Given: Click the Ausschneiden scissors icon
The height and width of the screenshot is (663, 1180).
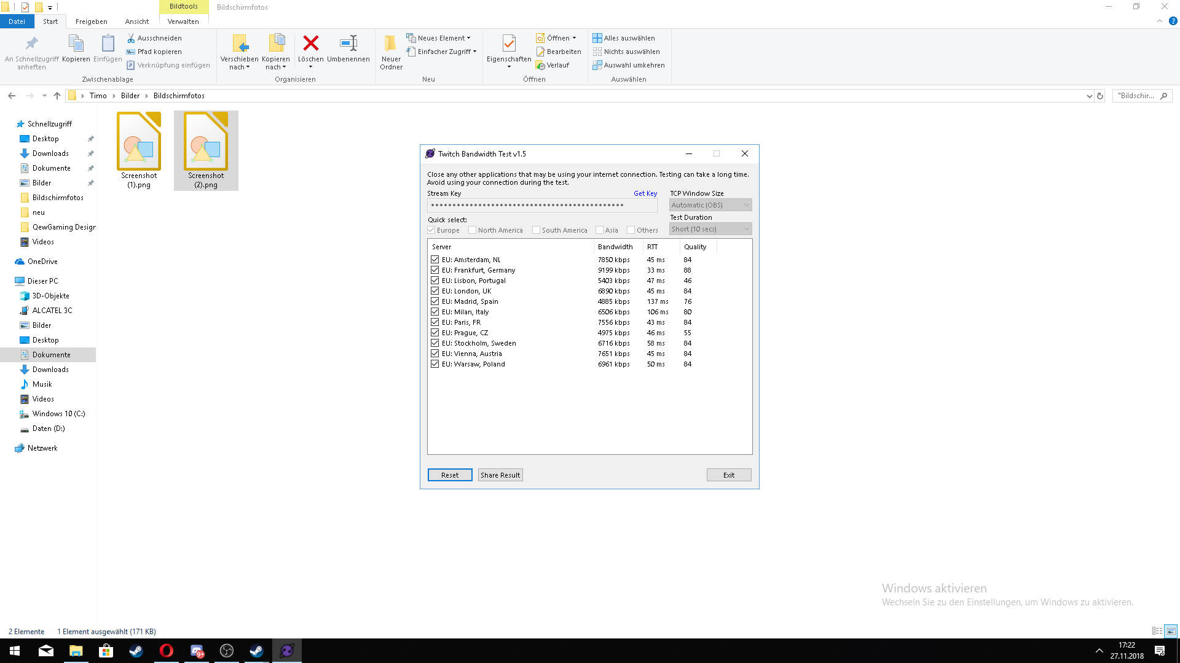Looking at the screenshot, I should click(131, 38).
